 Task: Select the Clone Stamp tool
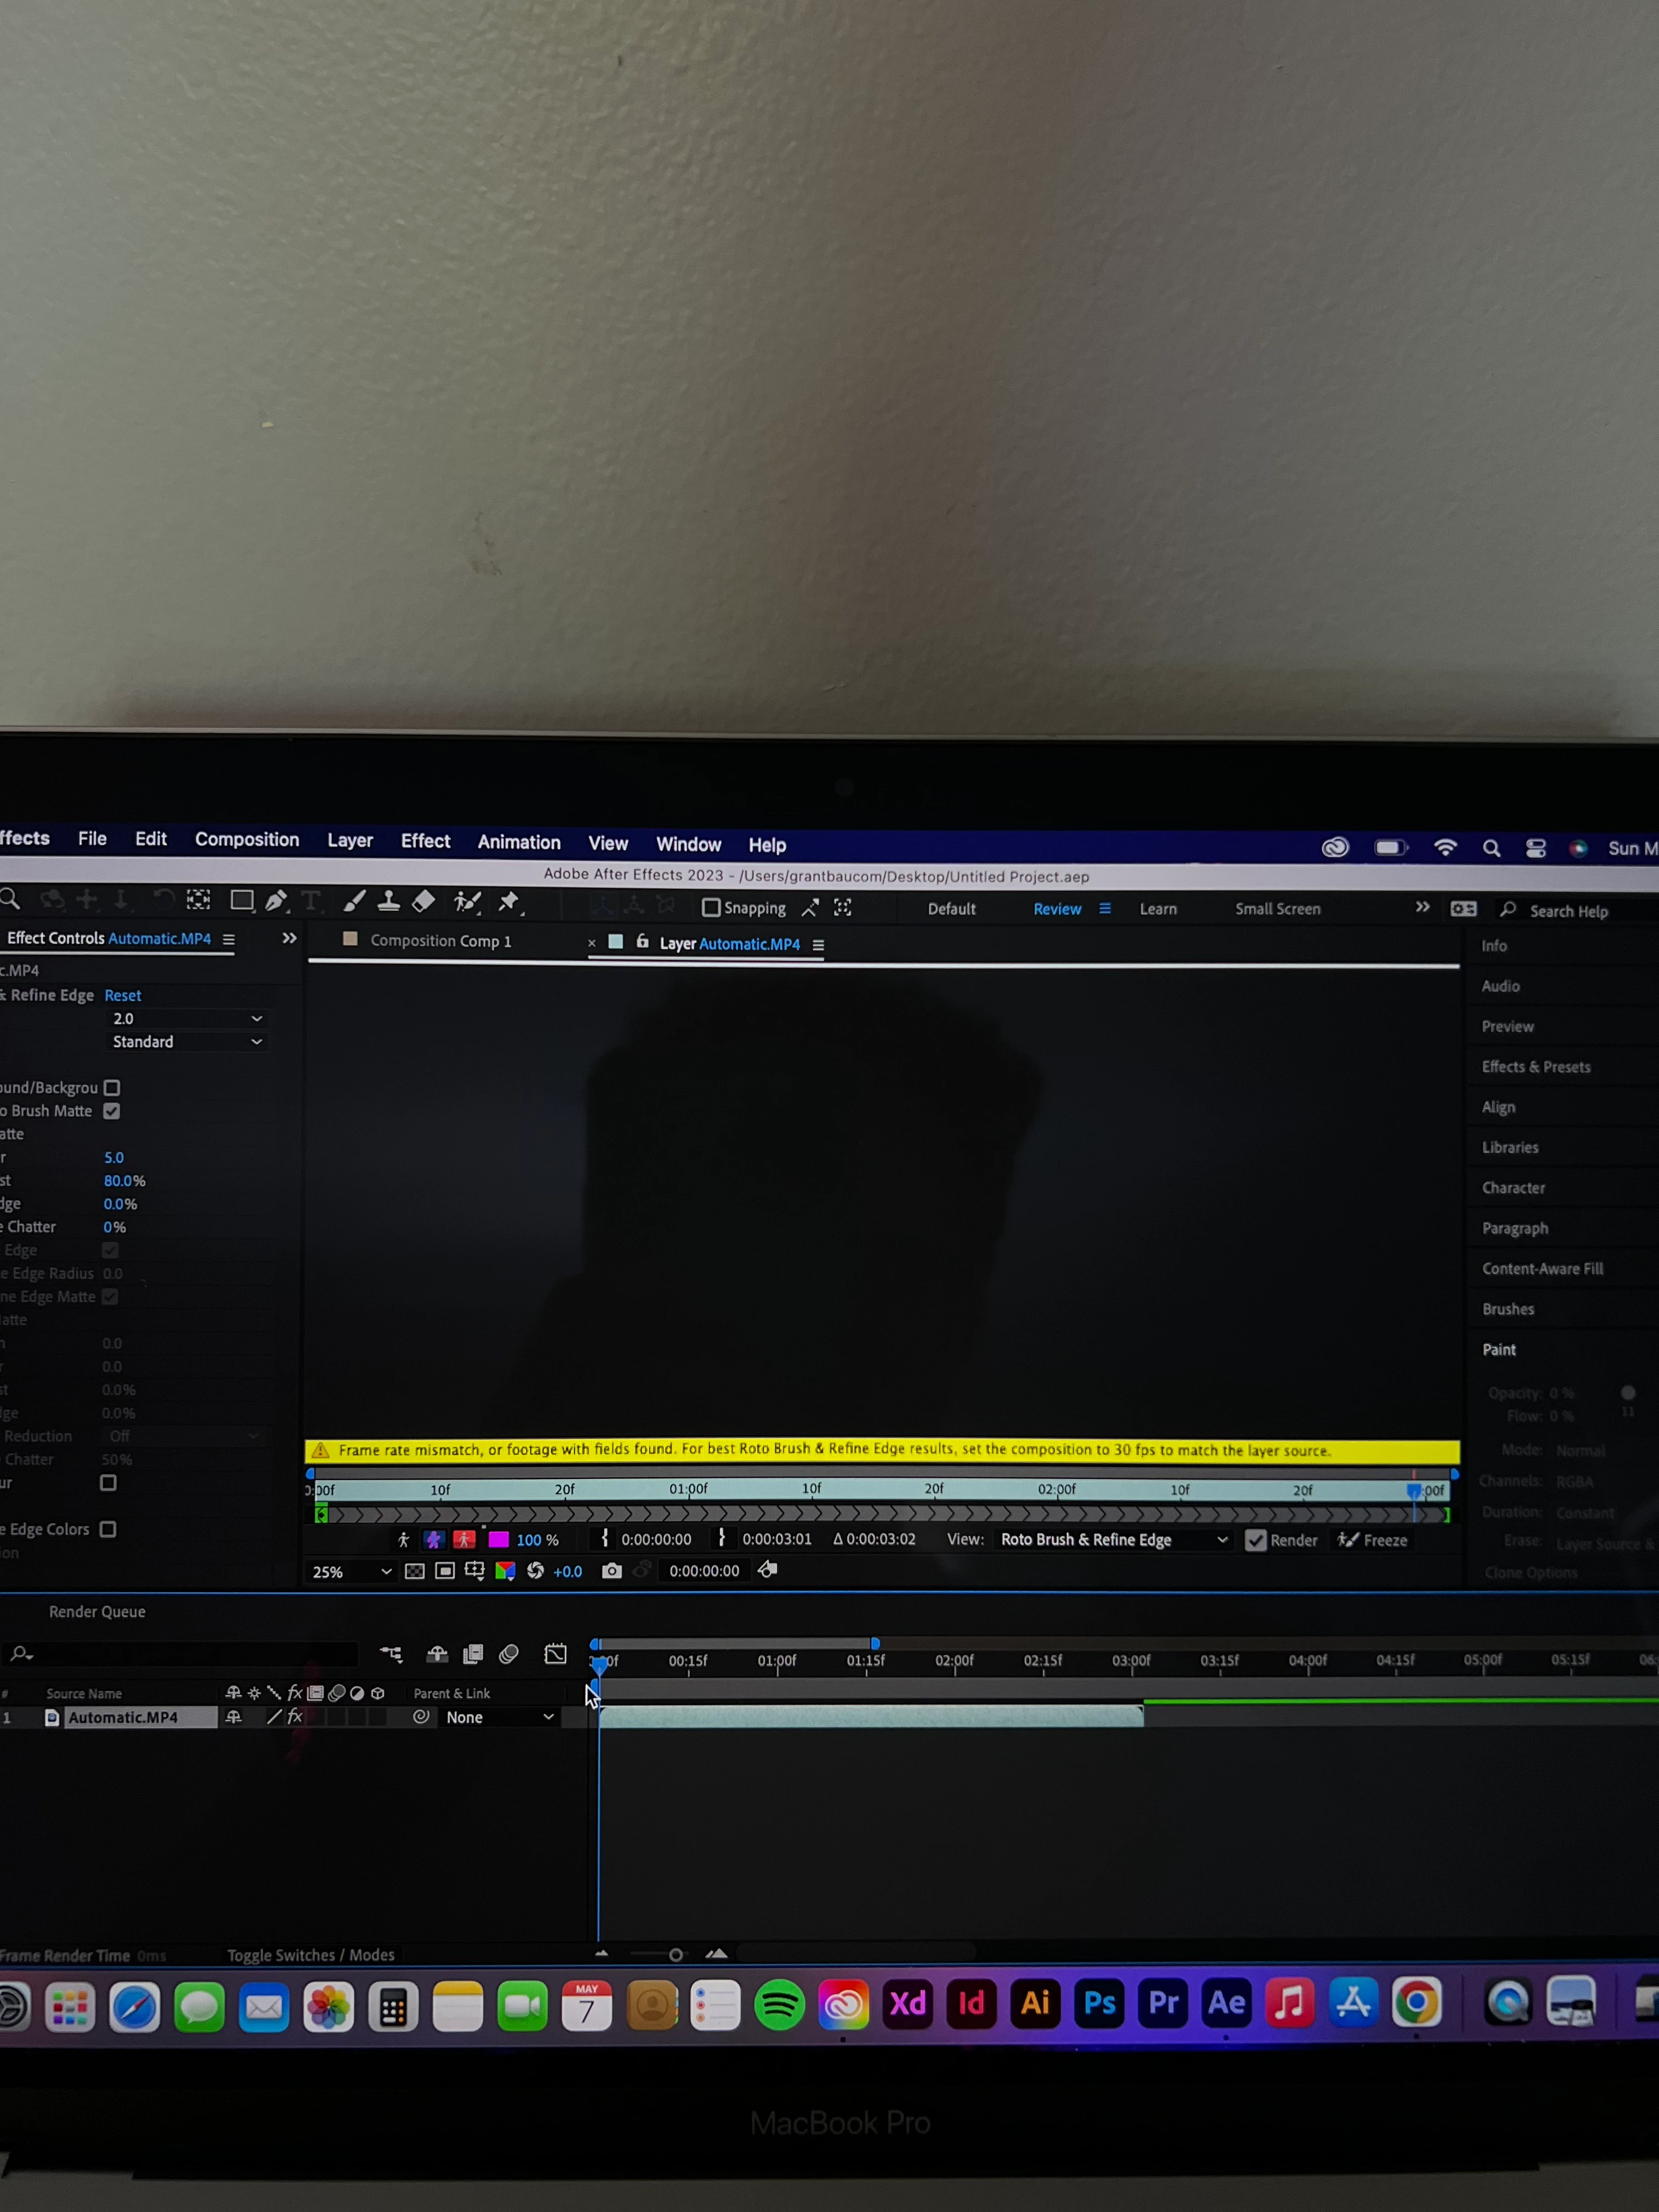click(389, 901)
